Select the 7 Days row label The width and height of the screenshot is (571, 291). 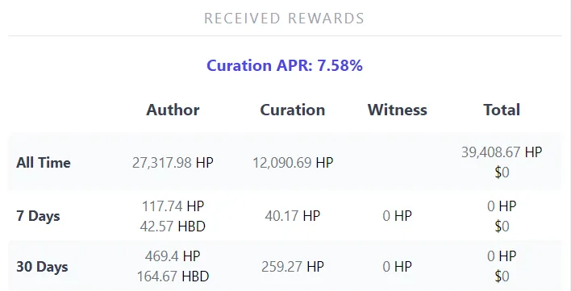38,216
